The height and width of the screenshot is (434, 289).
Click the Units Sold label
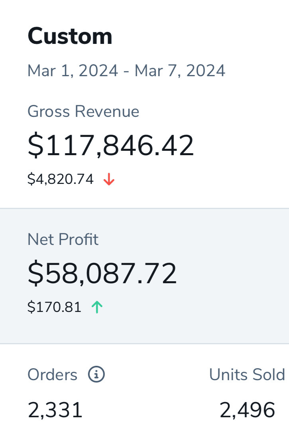247,375
